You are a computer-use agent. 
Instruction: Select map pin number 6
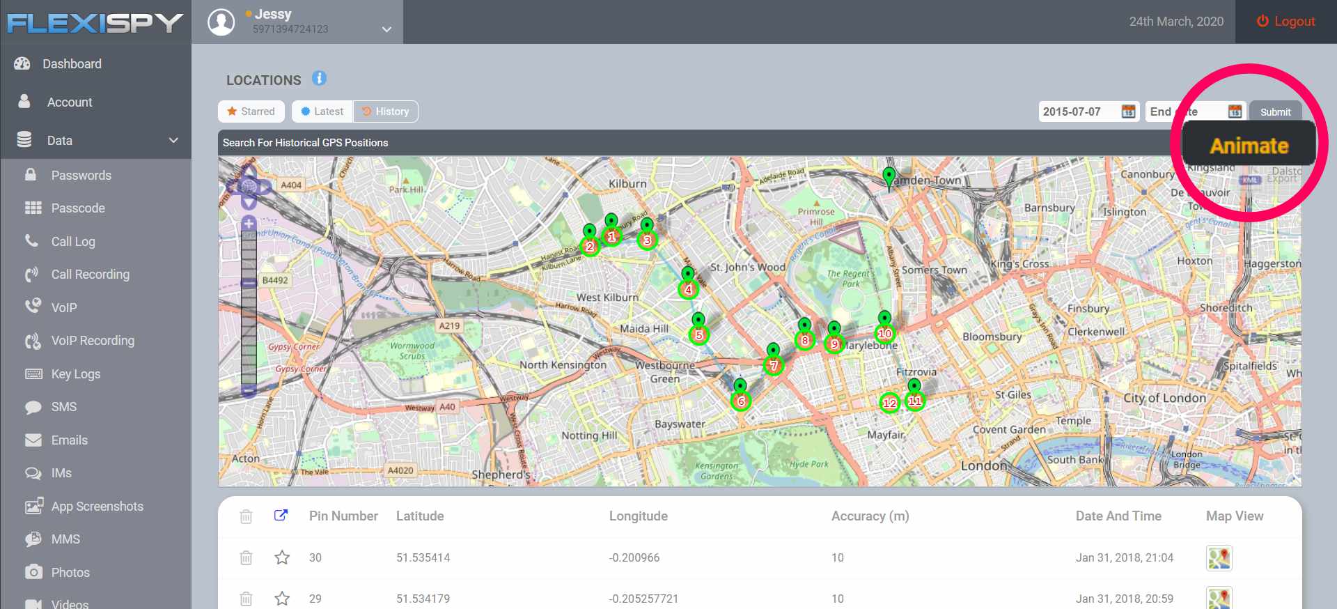click(x=741, y=401)
